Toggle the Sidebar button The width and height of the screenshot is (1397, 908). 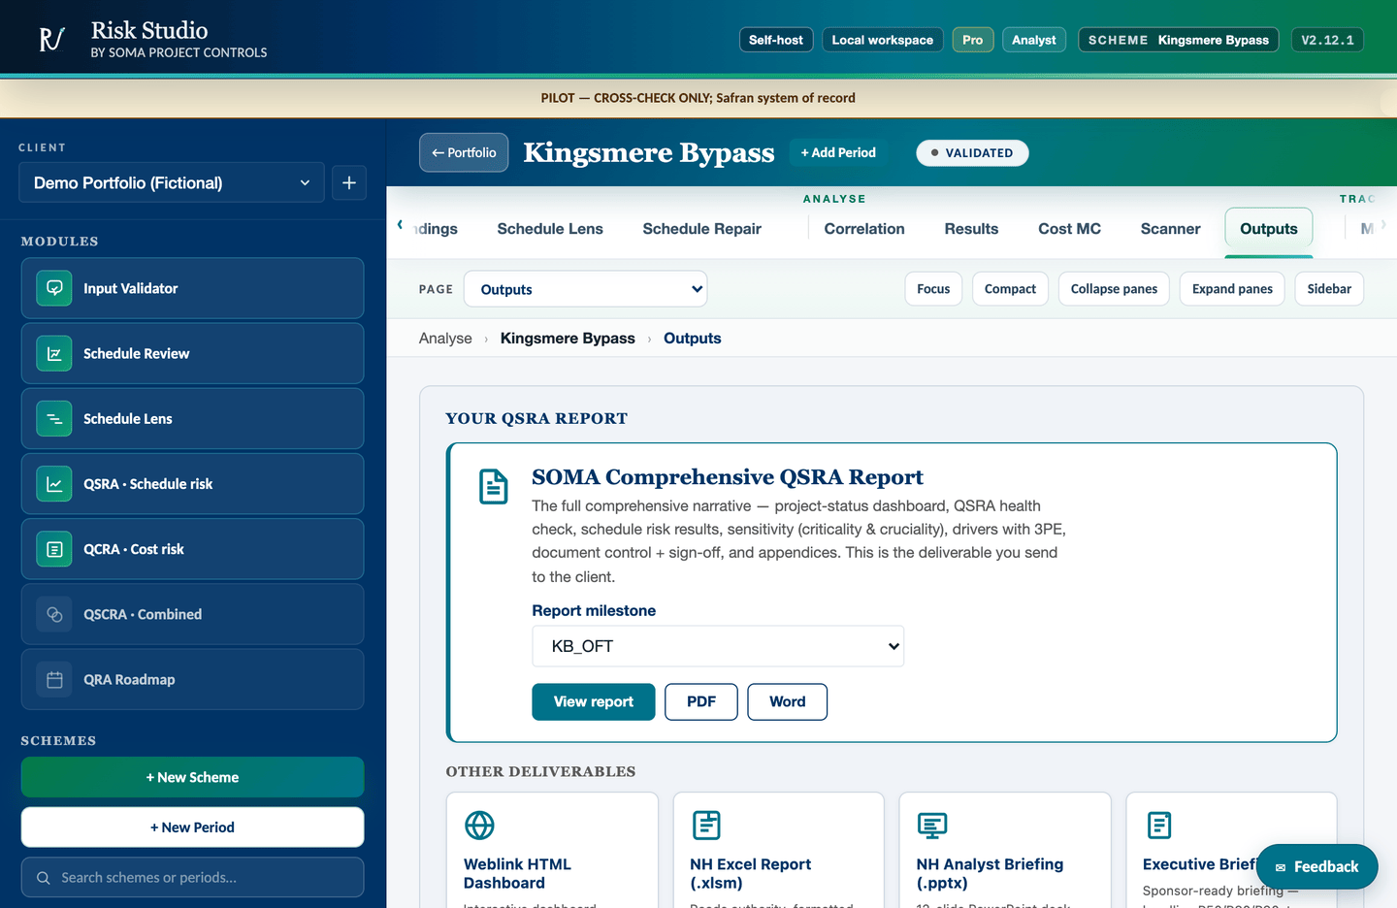[1329, 289]
